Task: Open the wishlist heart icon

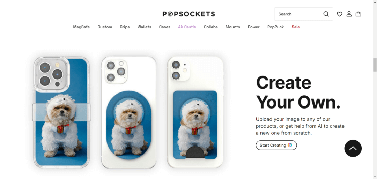Action: tap(340, 14)
